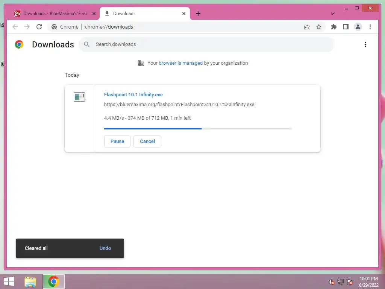Viewport: 385px width, 289px height.
Task: Reload the downloads page
Action: click(39, 27)
